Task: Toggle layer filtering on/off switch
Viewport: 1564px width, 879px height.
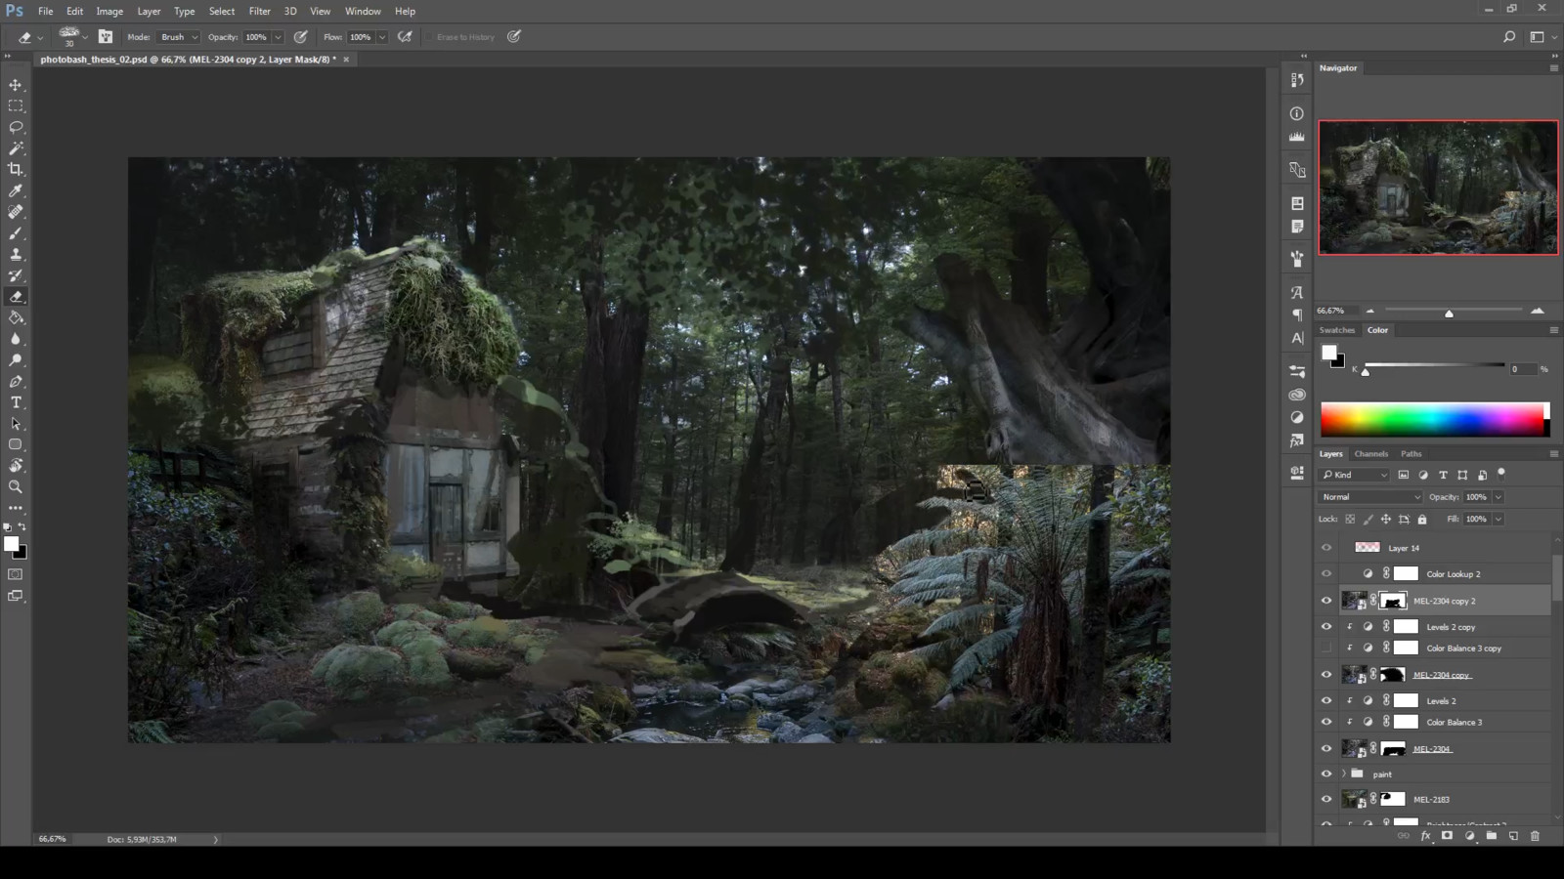Action: click(x=1501, y=474)
